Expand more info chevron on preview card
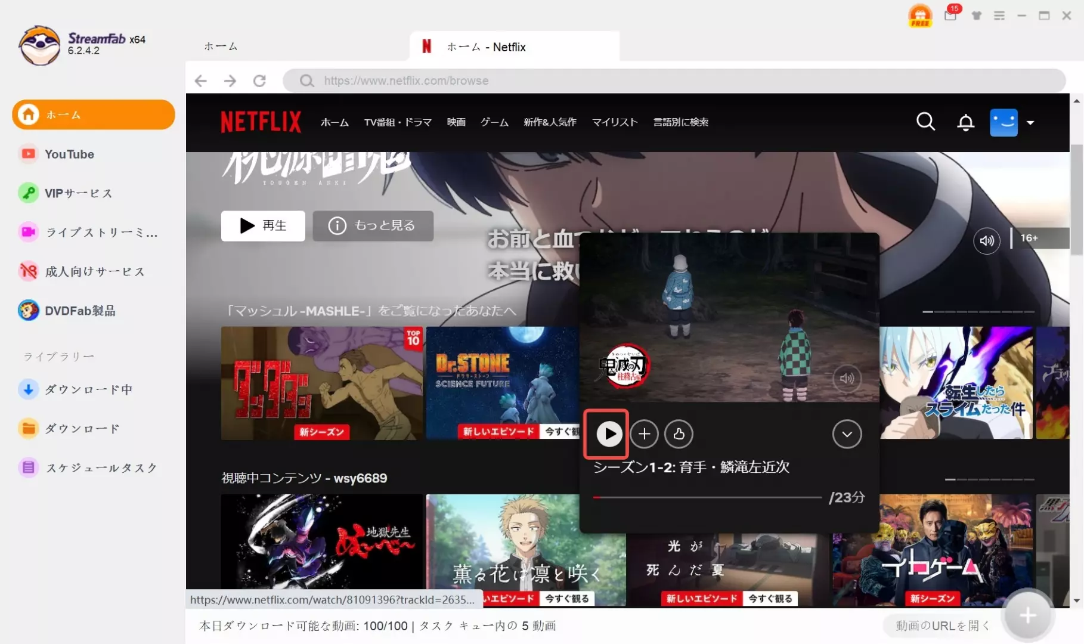Screen dimensions: 1084x644 (847, 434)
